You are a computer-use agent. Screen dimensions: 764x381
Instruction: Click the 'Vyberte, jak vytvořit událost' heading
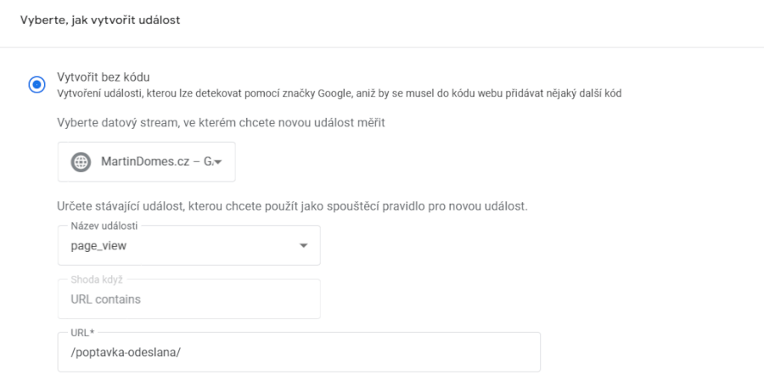pos(100,20)
